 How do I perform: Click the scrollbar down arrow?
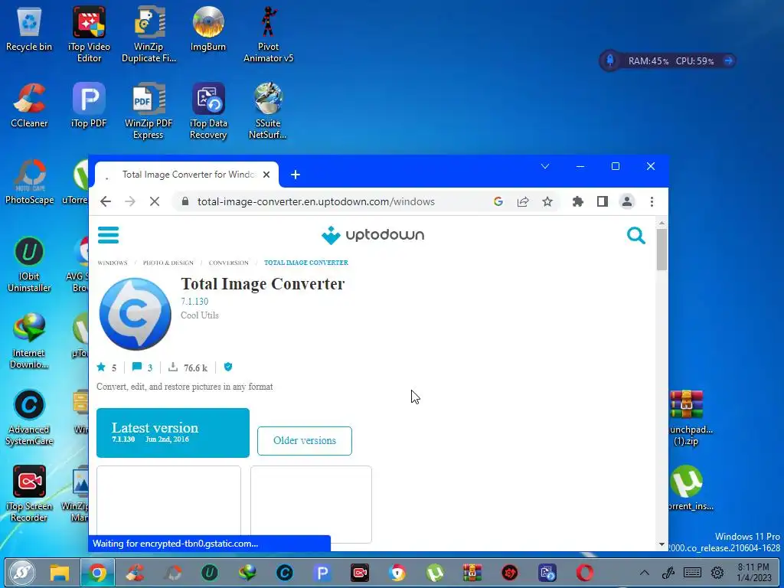661,544
